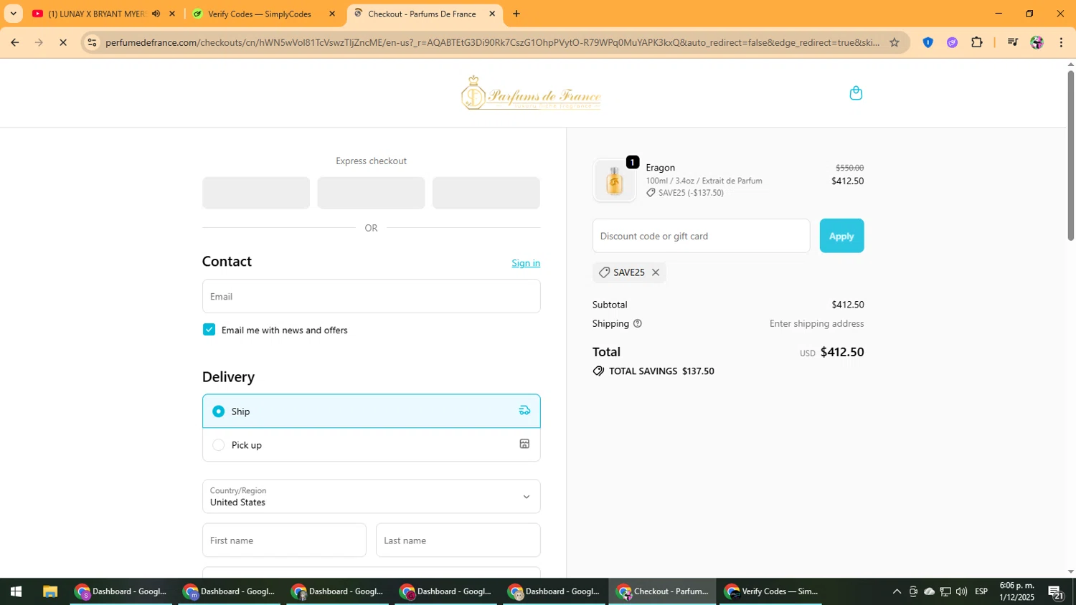1076x605 pixels.
Task: Open the ESP language input indicator
Action: pyautogui.click(x=981, y=591)
